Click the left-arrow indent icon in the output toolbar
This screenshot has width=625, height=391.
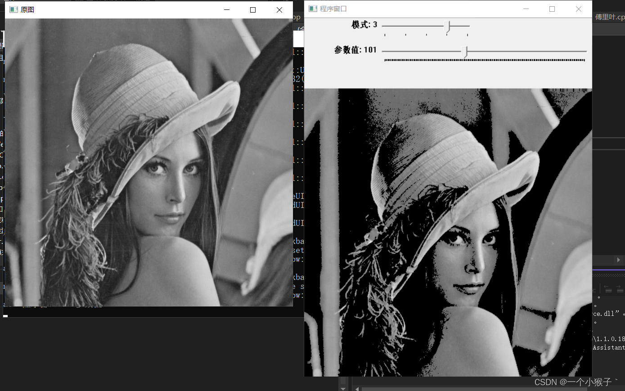(608, 289)
